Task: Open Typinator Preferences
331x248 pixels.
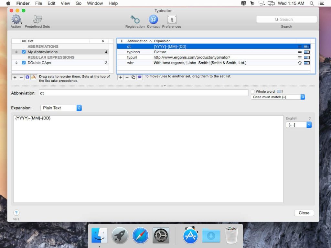Action: [x=172, y=20]
